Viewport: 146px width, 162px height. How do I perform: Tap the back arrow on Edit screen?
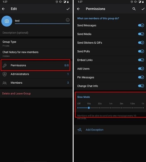(x=3, y=9)
